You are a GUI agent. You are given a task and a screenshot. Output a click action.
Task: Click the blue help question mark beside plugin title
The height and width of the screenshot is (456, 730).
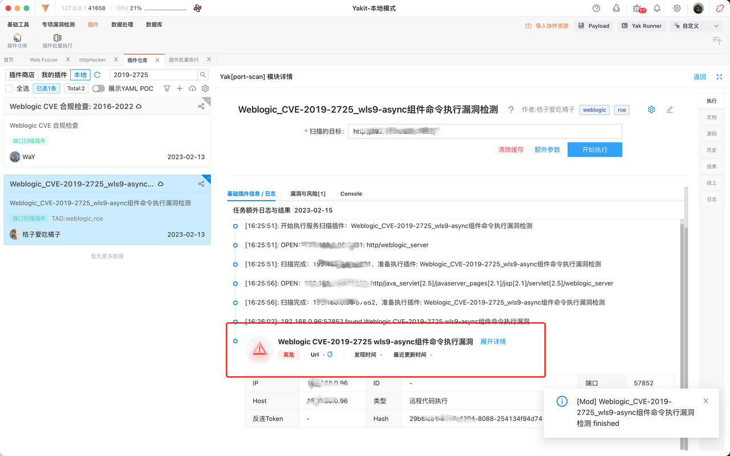coord(511,110)
